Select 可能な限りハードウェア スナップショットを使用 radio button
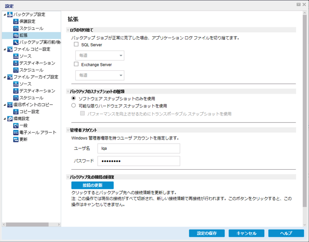The image size is (309, 242). tap(73, 105)
